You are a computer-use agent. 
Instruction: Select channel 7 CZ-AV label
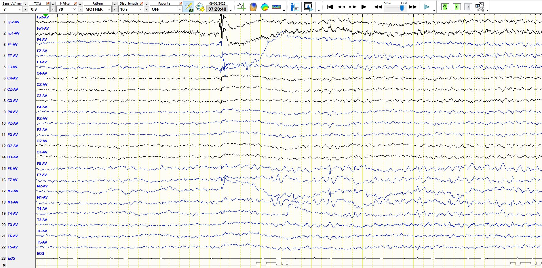[x=13, y=90]
